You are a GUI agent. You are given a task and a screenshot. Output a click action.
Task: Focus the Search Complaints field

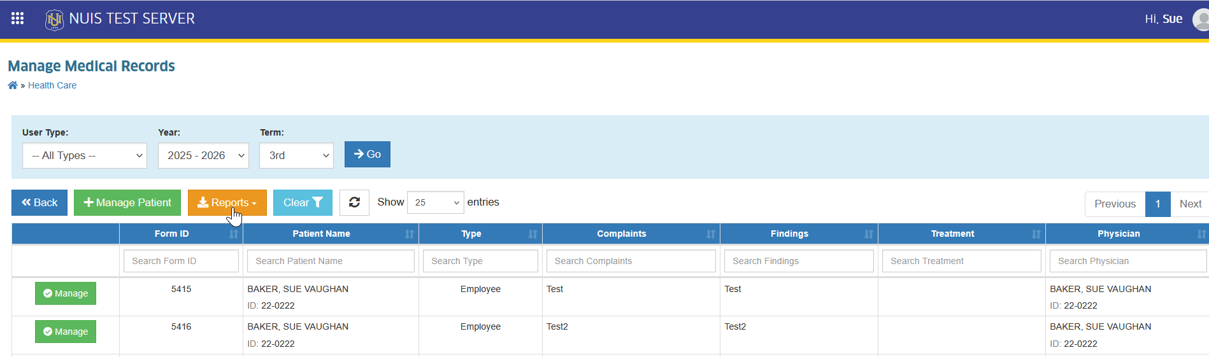pyautogui.click(x=631, y=261)
